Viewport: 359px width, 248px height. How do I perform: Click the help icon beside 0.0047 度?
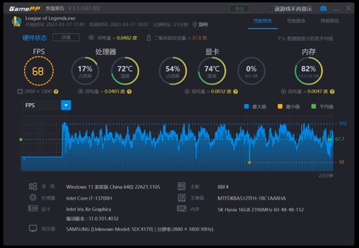pos(332,91)
